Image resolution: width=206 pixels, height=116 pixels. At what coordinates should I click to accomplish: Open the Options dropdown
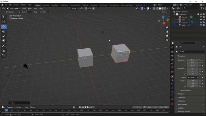165,12
